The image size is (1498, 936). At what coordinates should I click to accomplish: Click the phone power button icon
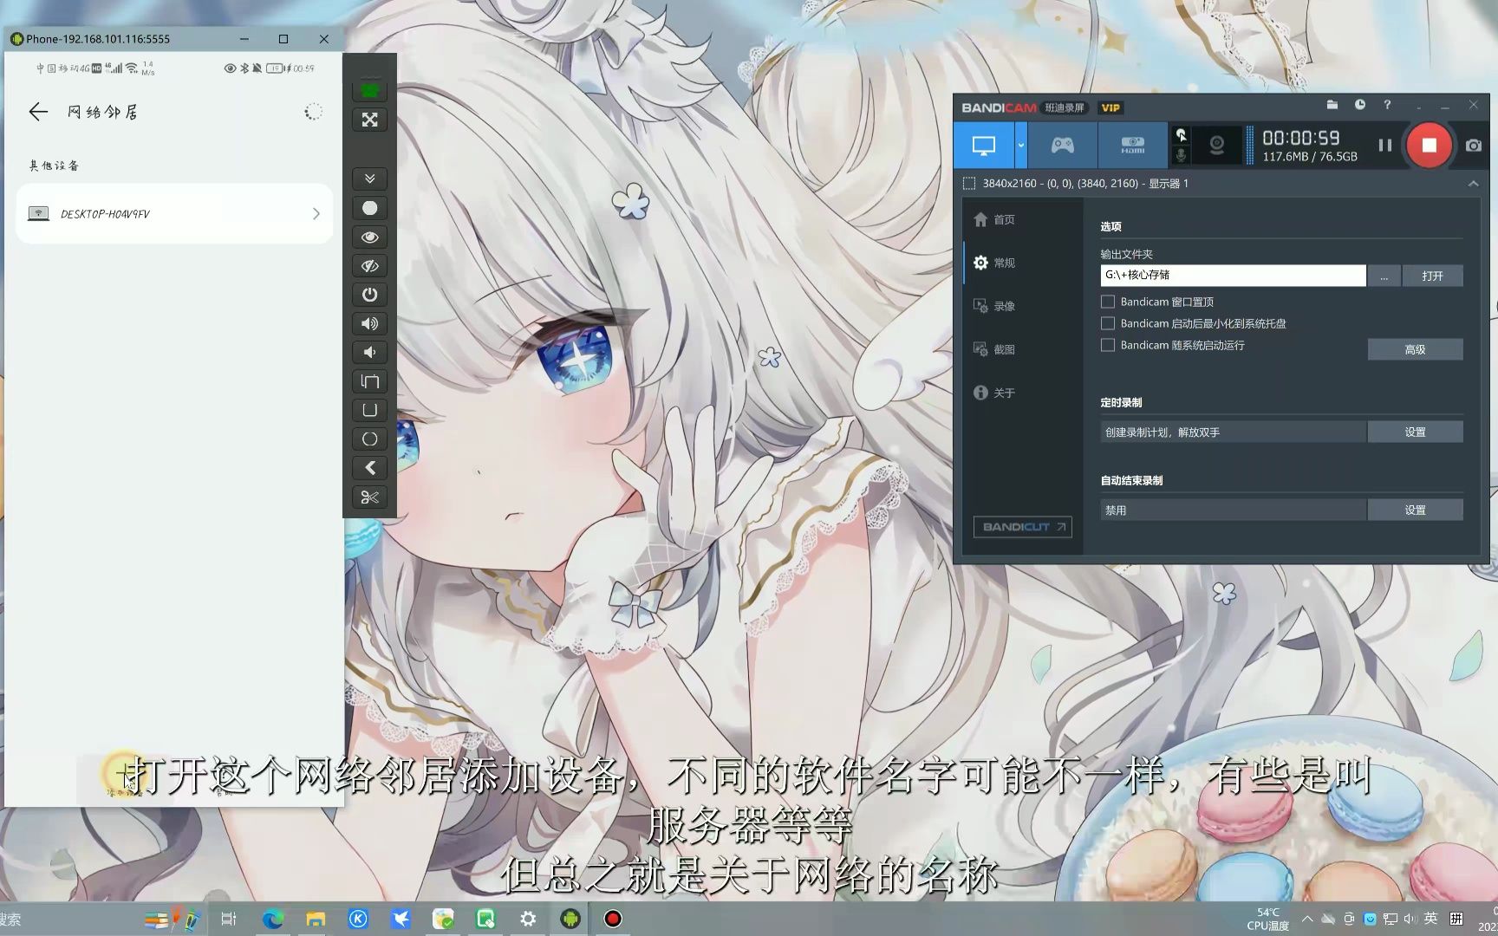pos(369,295)
